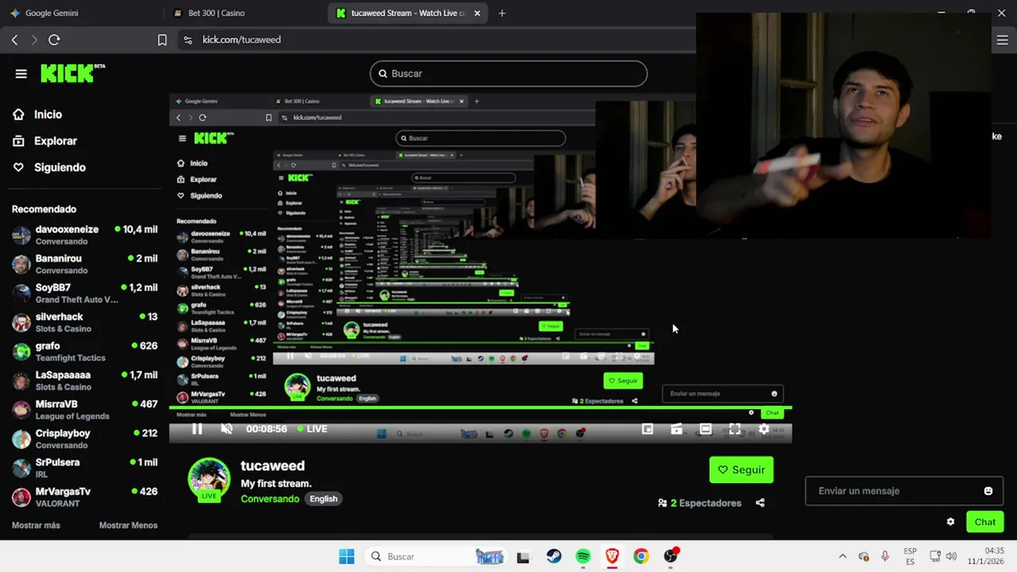This screenshot has height=572, width=1017.
Task: Open the browser main menu
Action: (1002, 40)
